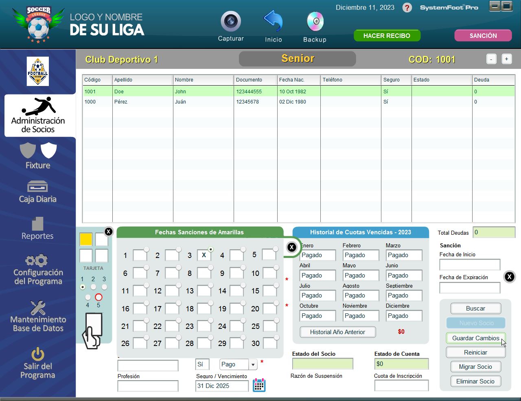
Task: Click the Soccer League logo
Action: point(39,24)
